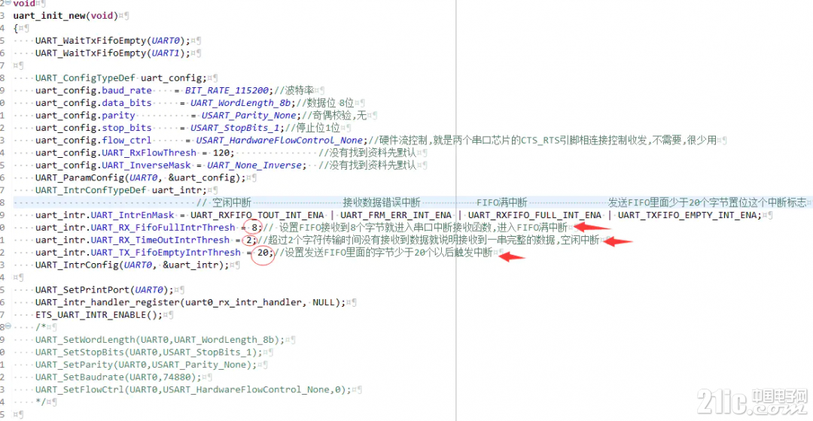The image size is (813, 421).
Task: Select the UART_None_Inverse constant
Action: pos(254,165)
